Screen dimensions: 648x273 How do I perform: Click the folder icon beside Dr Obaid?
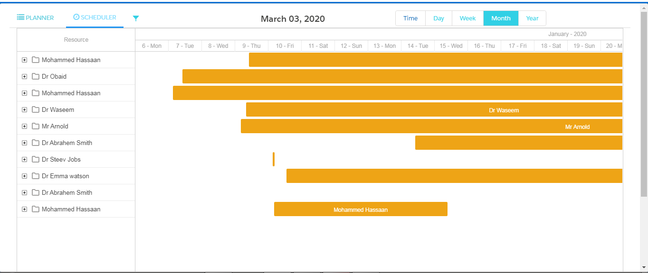(x=36, y=76)
